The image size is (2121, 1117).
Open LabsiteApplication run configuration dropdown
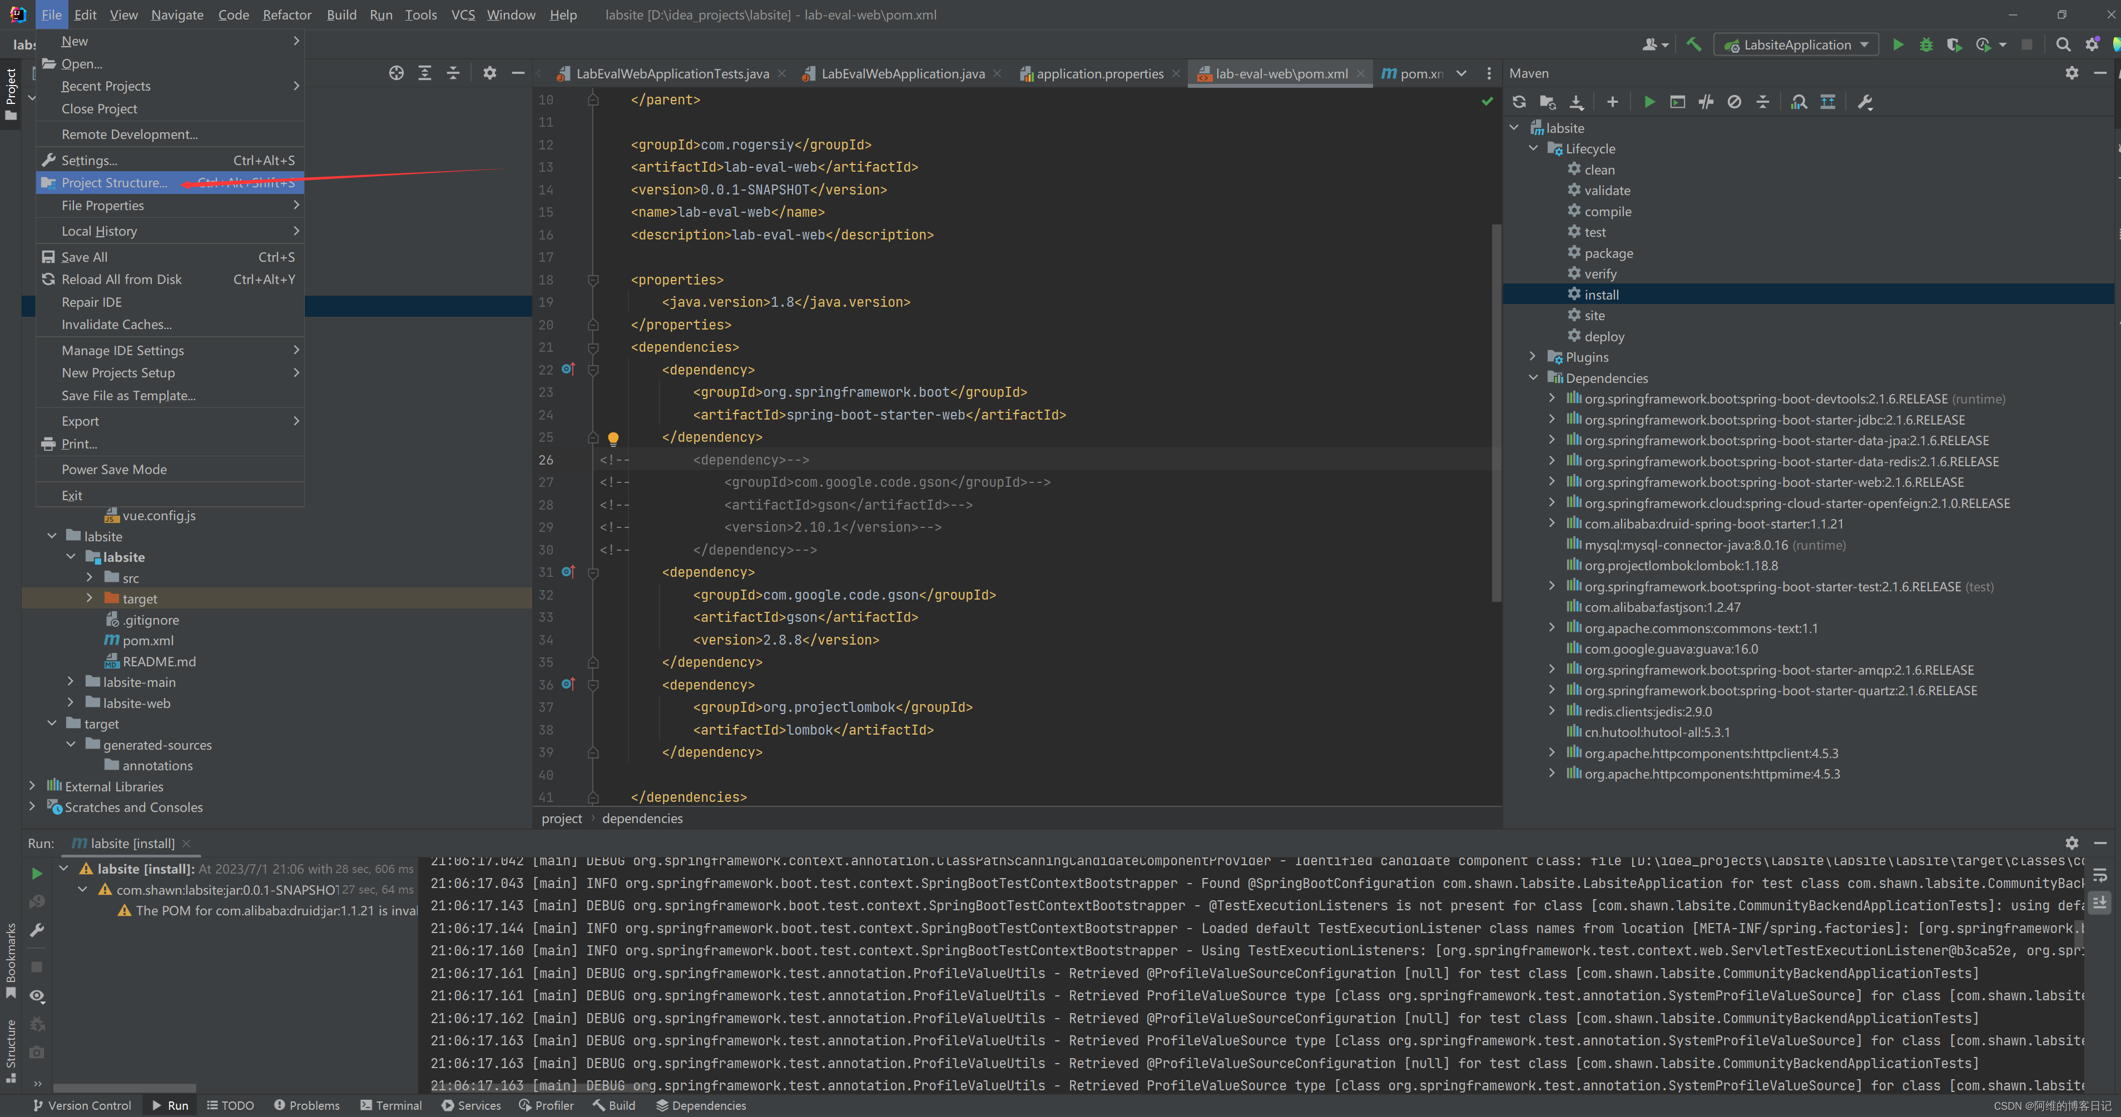(x=1797, y=45)
